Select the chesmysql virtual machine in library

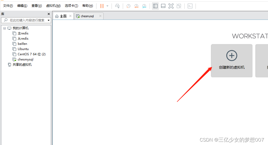pyautogui.click(x=26, y=59)
